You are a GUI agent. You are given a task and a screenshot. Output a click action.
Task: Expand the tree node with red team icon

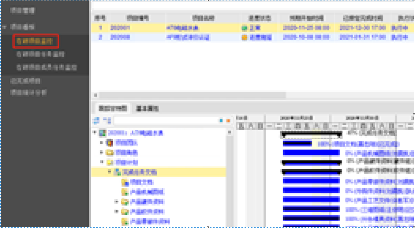tap(102, 143)
